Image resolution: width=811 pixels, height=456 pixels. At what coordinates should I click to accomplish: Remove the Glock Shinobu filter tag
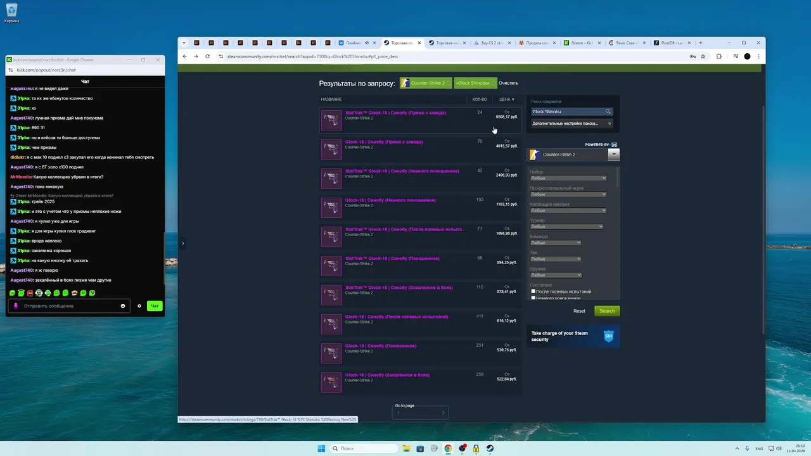(494, 83)
